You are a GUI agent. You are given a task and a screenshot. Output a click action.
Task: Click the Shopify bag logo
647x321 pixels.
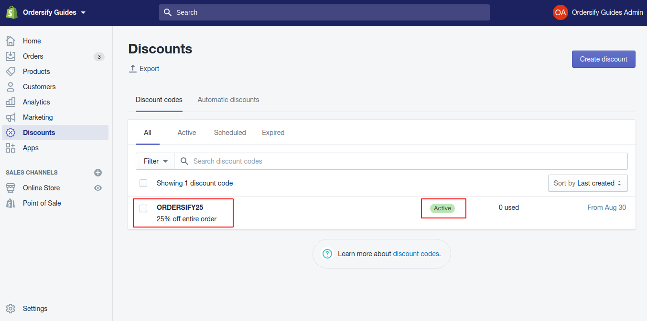tap(11, 12)
